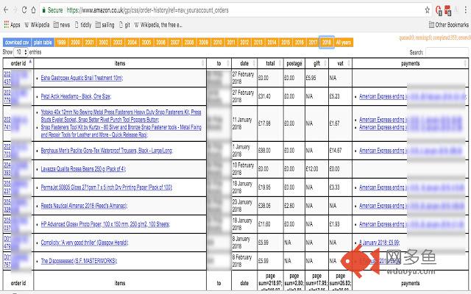Open Wikipedia, the free e... bookmark

point(158,25)
